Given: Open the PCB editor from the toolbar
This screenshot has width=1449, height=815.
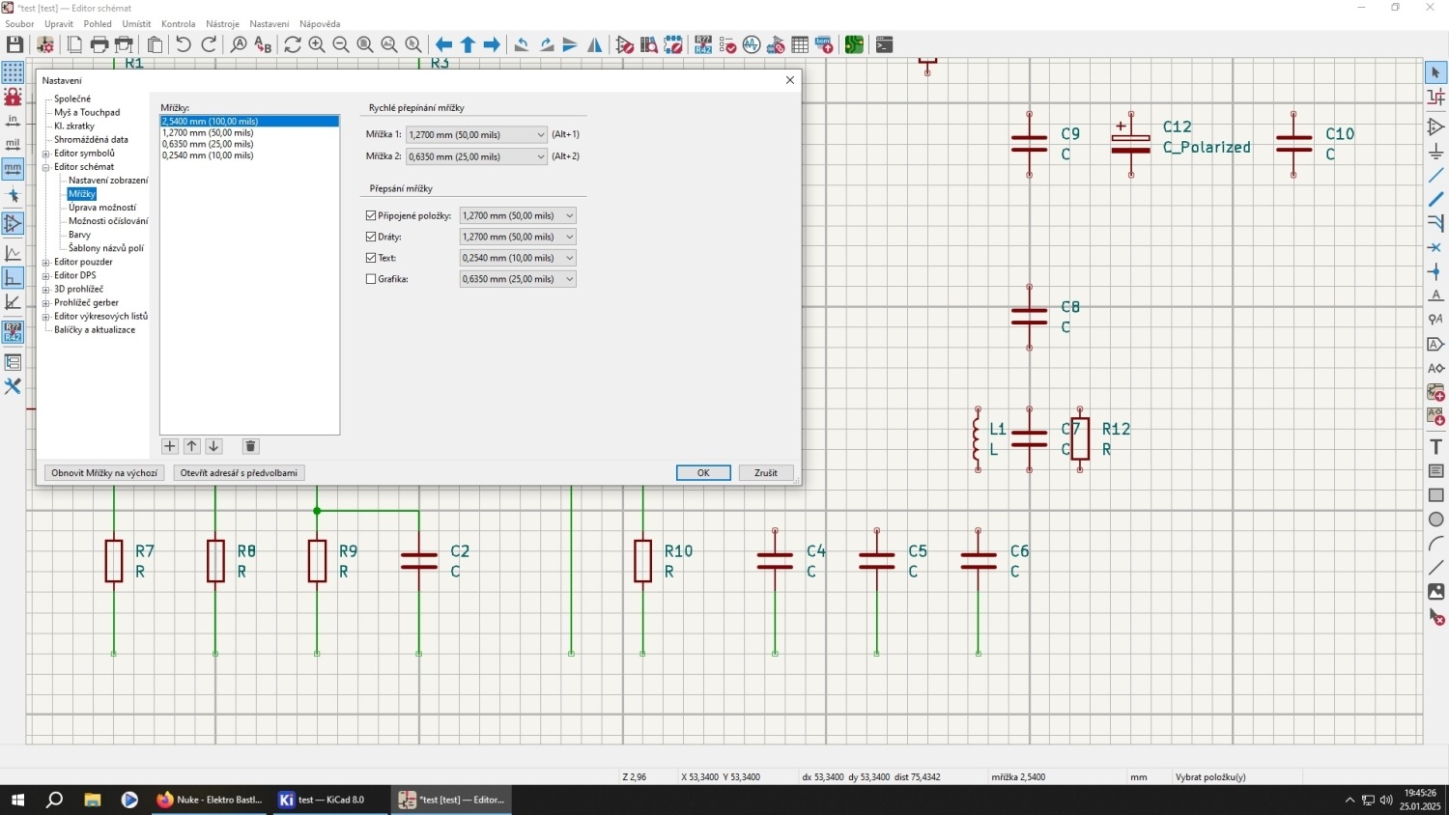Looking at the screenshot, I should [854, 44].
